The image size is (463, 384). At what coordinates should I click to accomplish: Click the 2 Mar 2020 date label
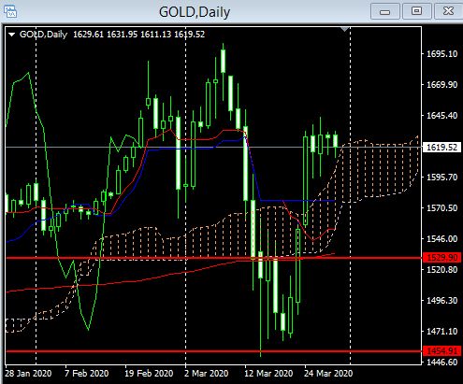(x=206, y=373)
